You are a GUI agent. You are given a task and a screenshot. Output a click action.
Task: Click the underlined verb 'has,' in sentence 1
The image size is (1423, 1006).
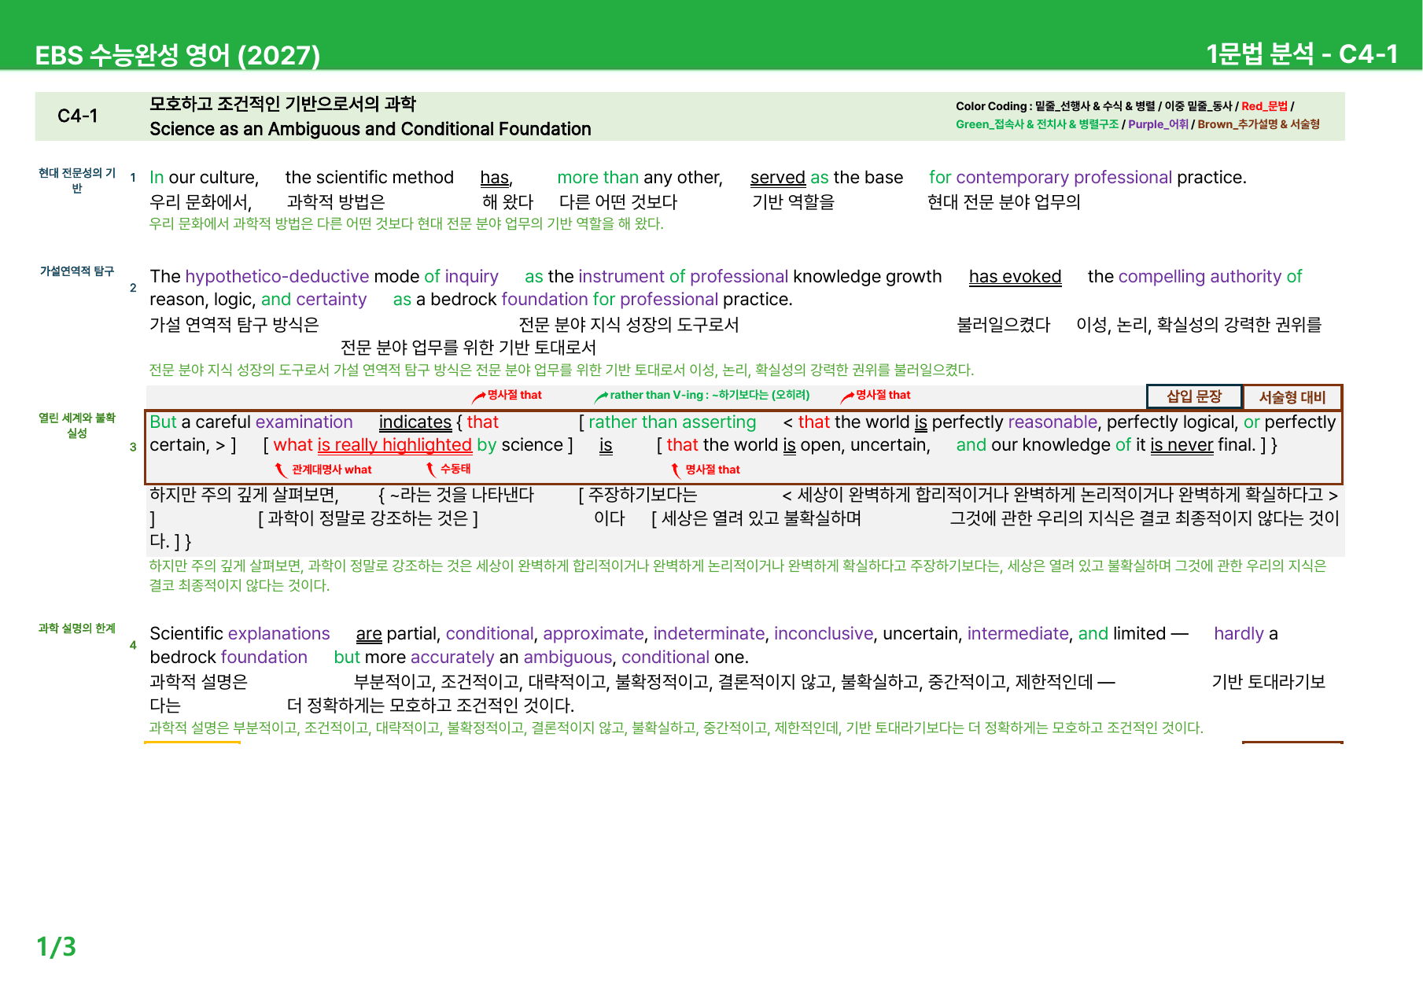[496, 178]
